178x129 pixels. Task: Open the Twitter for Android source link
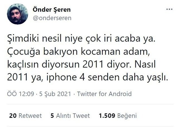[104, 94]
